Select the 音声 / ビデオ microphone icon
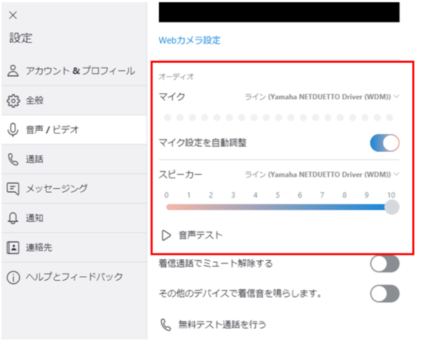421x343 pixels. coord(13,129)
